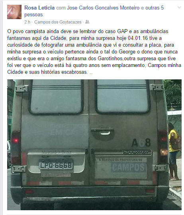Click the friends audience privacy icon
Image resolution: width=184 pixels, height=215 pixels.
(x=87, y=22)
